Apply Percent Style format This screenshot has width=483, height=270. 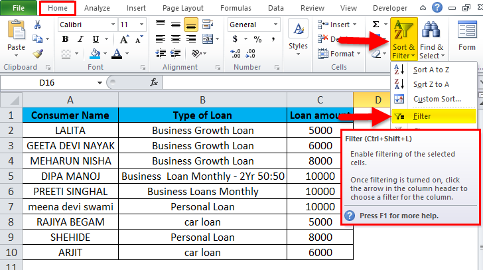click(257, 39)
